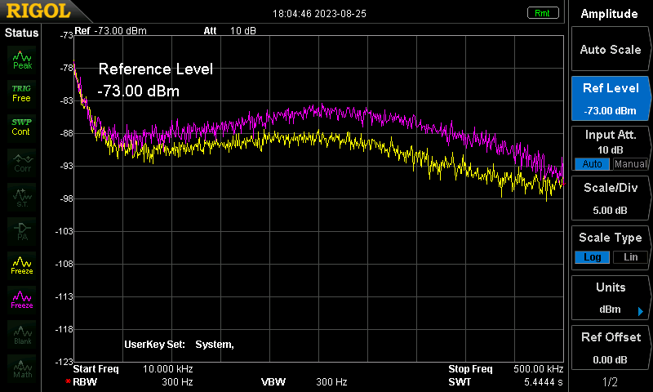Click the -103 vertical axis label
Screen dimensions: 653x392
tap(64, 231)
